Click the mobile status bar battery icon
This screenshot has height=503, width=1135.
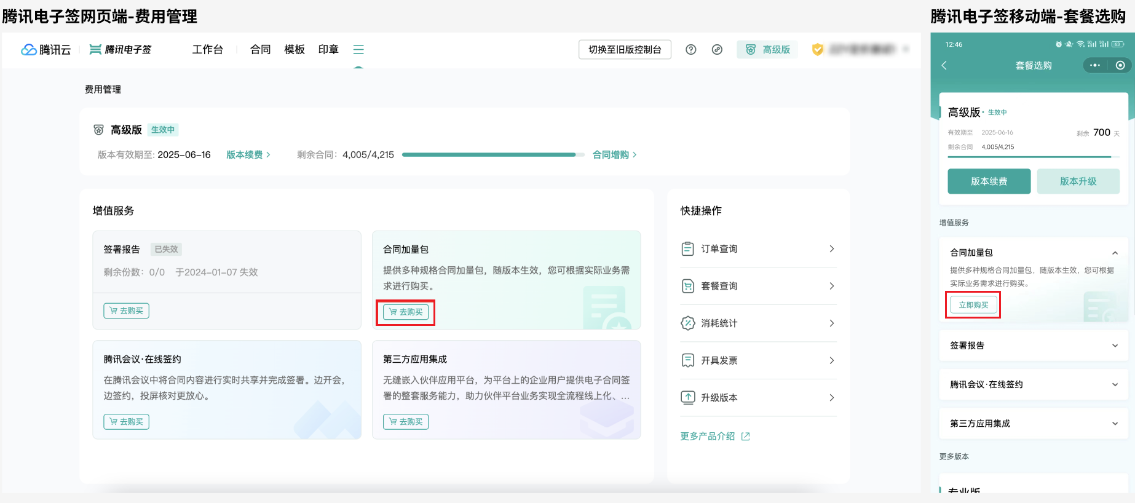tap(1118, 44)
